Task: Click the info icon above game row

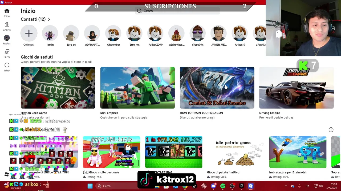Action: 331,130
